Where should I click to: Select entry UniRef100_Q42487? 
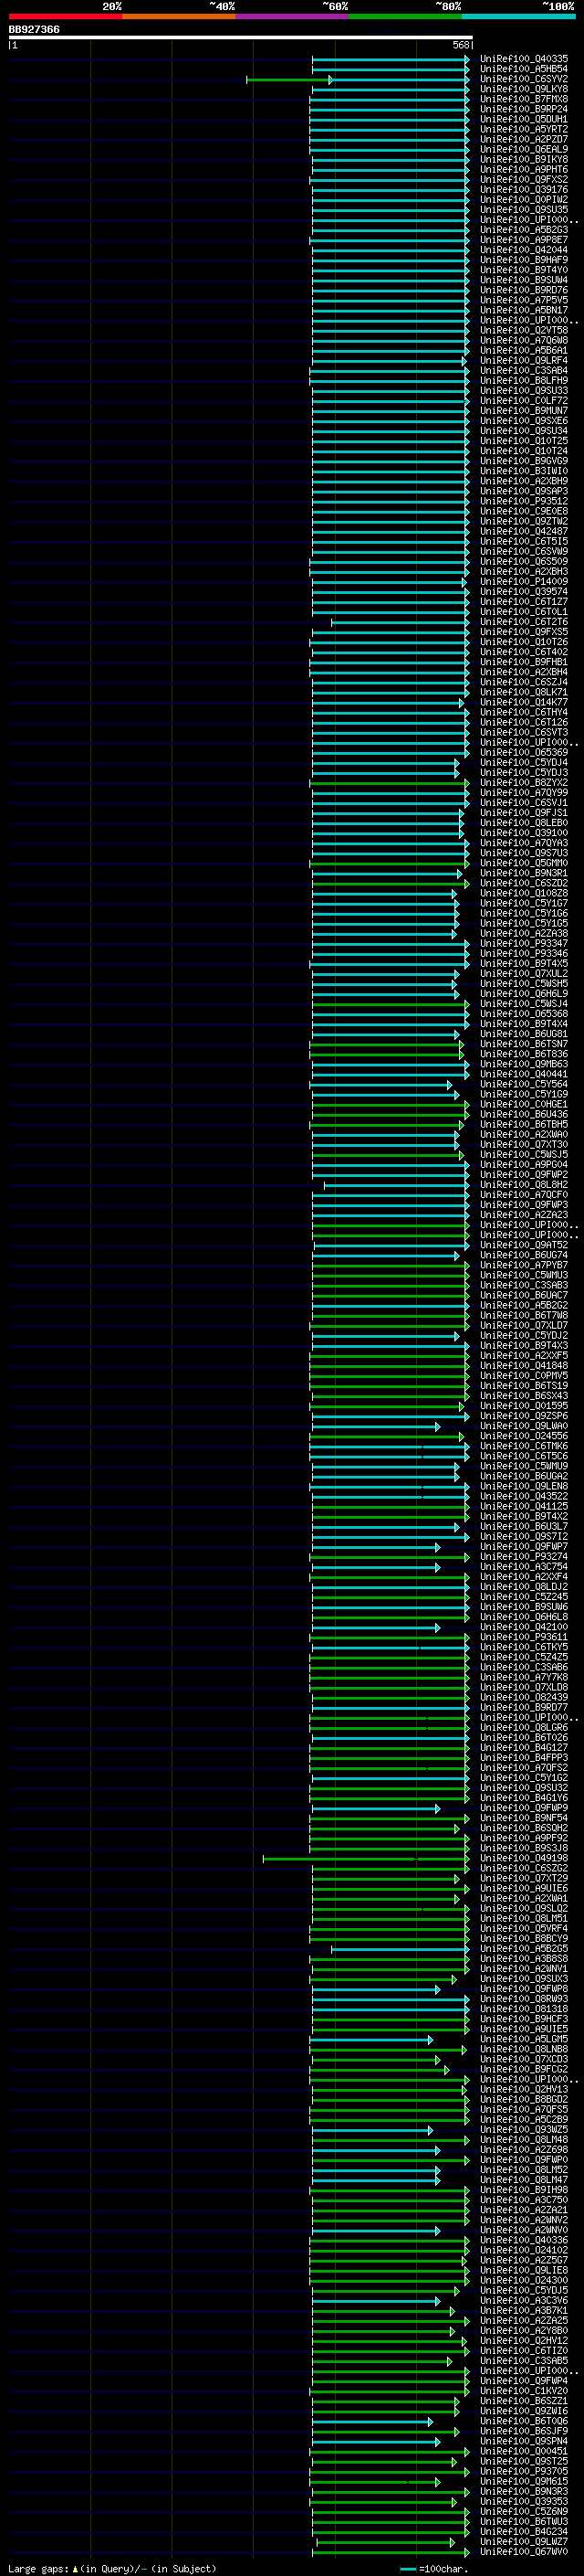click(x=524, y=531)
